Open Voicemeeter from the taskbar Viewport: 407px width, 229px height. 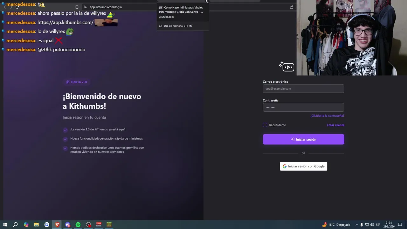click(x=99, y=225)
